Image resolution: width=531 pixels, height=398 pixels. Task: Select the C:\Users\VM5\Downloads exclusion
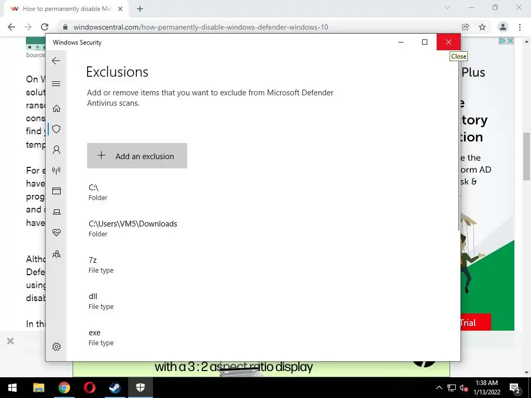tap(133, 229)
